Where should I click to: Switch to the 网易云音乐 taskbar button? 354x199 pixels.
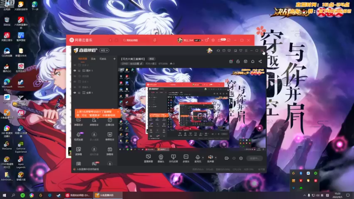click(78, 195)
